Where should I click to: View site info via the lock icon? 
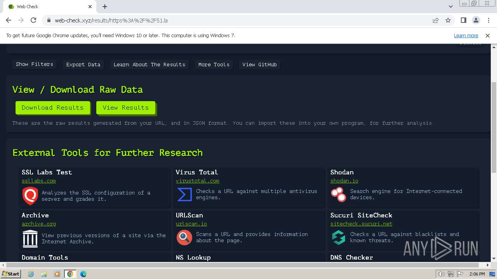click(49, 20)
